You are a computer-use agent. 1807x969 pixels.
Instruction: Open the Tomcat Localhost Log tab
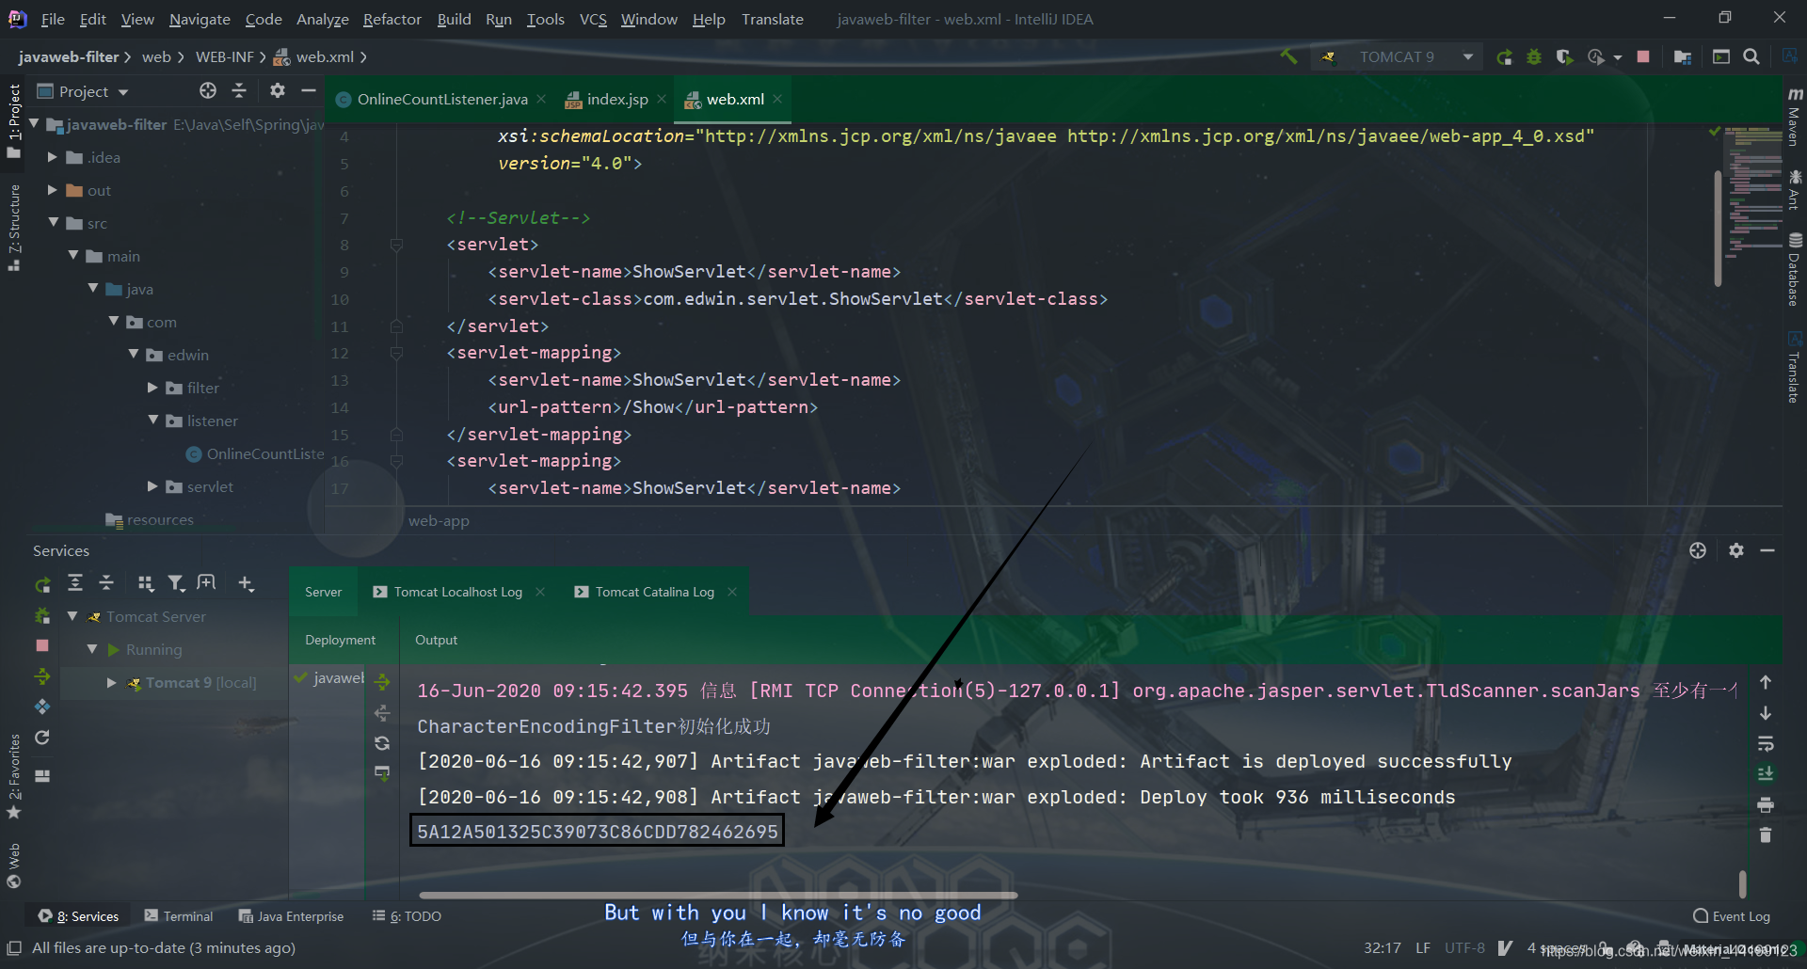[457, 592]
